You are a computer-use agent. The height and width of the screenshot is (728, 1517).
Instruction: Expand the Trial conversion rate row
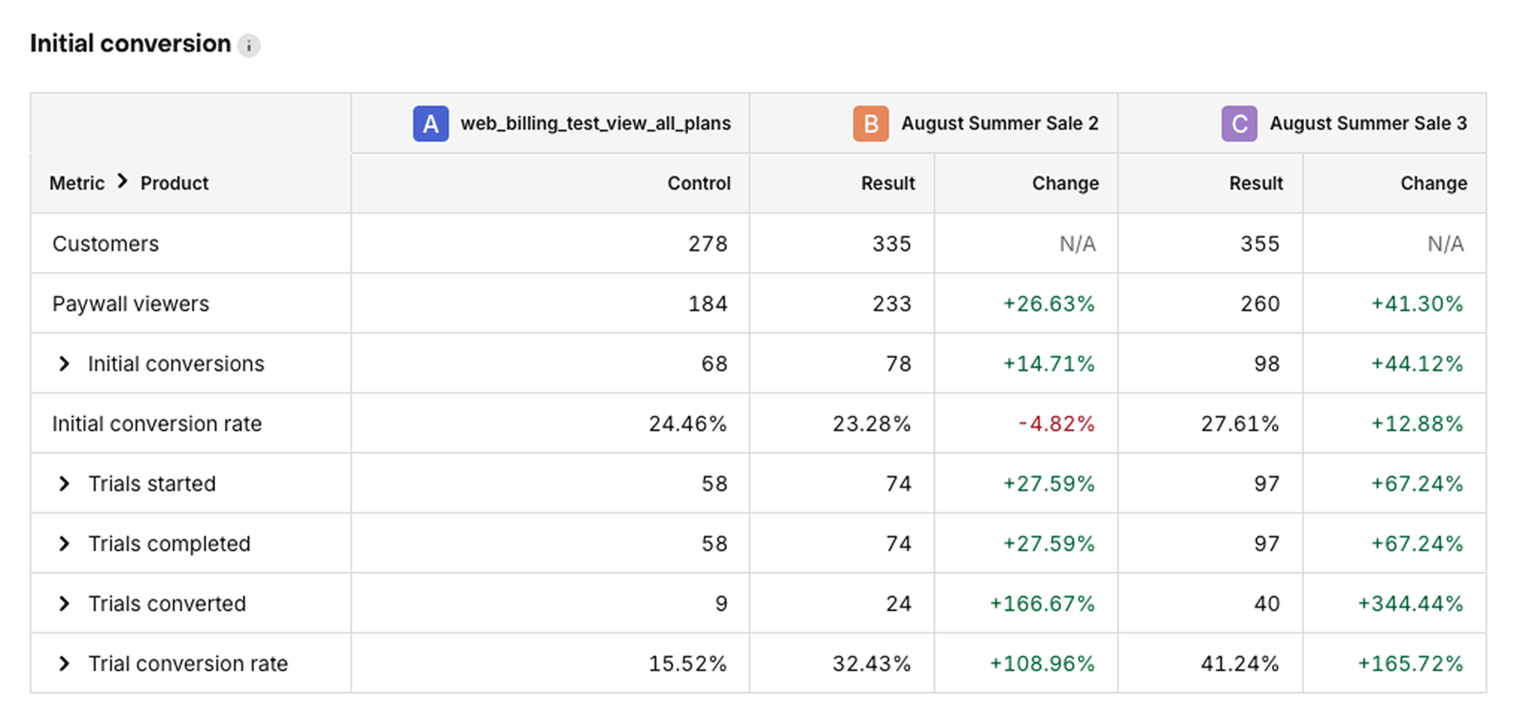coord(64,664)
